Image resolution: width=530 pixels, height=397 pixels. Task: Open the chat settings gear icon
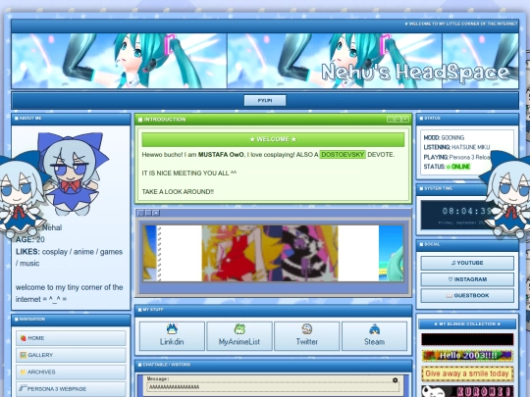pos(396,380)
